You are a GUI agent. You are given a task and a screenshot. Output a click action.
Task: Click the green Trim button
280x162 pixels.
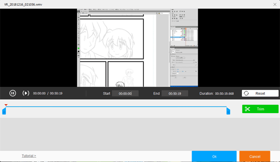260,109
